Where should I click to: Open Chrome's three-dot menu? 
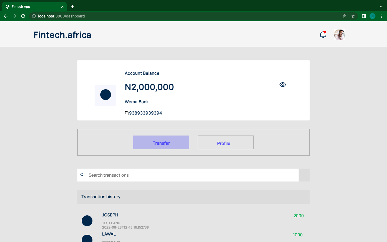click(x=381, y=16)
